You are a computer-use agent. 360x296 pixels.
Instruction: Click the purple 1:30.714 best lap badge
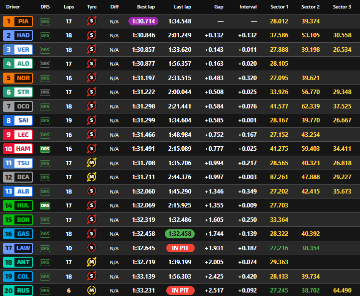tap(143, 21)
